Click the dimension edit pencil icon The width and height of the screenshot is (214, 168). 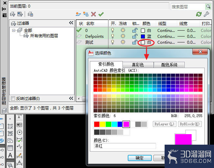(x=19, y=156)
